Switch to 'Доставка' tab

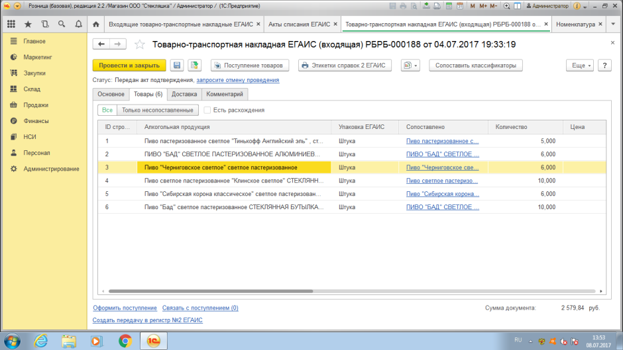tap(184, 94)
